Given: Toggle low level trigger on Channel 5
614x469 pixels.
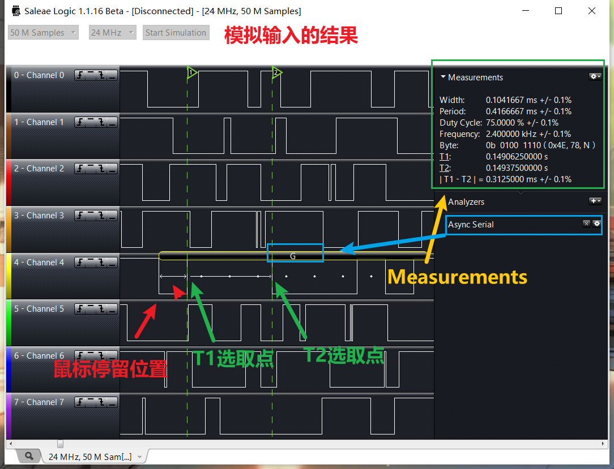Looking at the screenshot, I should 112,309.
